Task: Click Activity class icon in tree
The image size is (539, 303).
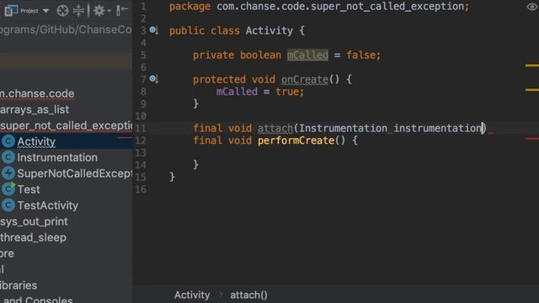Action: [8, 141]
